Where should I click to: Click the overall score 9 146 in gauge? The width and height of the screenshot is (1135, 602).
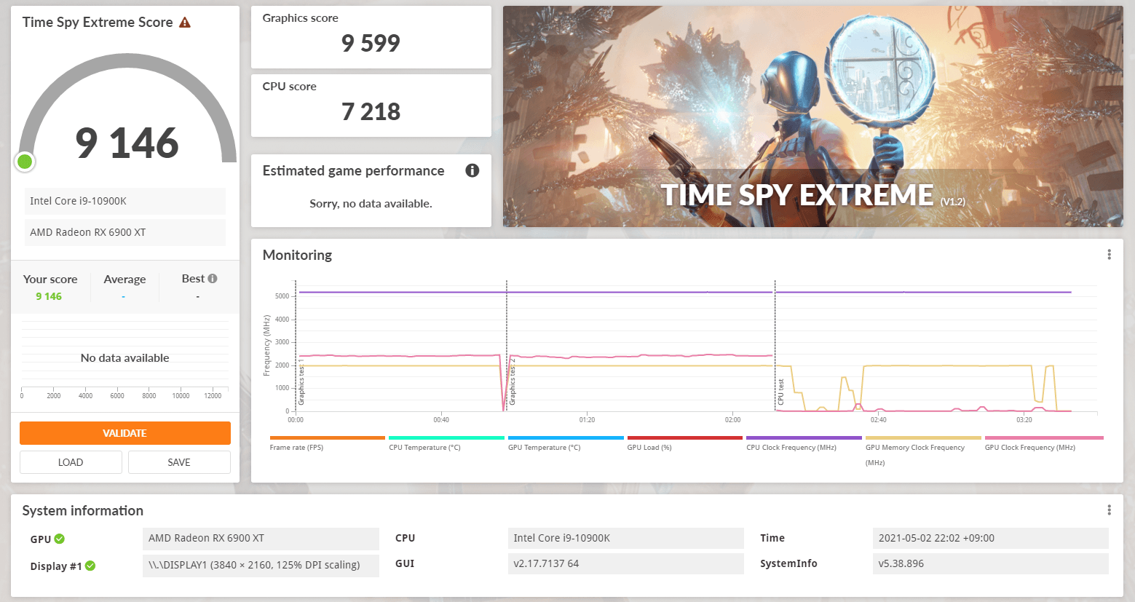tap(127, 143)
